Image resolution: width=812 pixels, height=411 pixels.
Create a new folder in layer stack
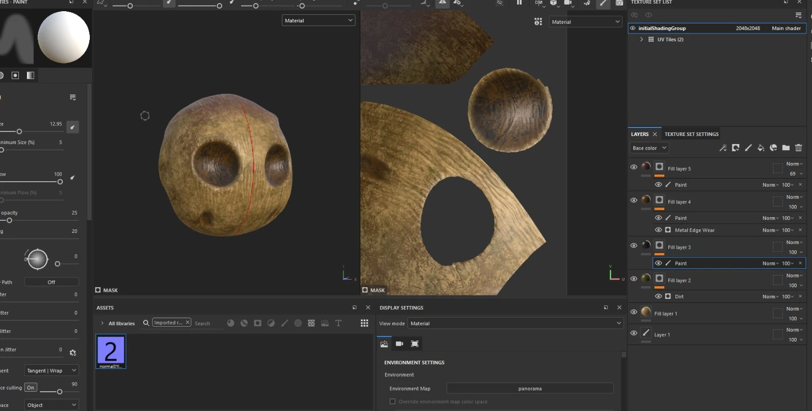[x=786, y=148]
